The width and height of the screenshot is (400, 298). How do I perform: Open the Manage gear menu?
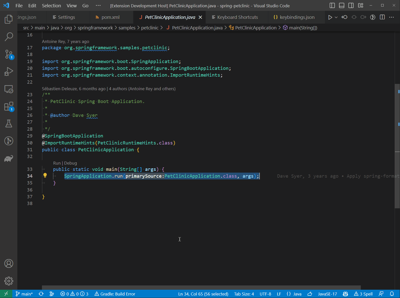(x=9, y=281)
